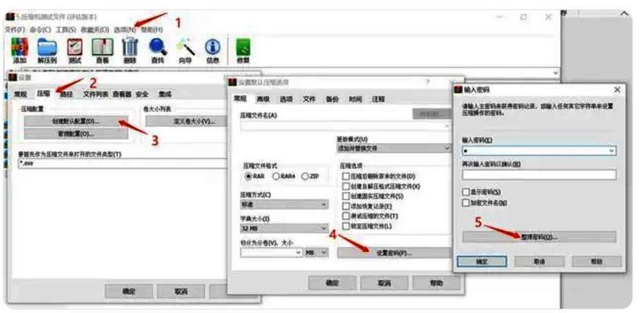643x313 pixels.
Task: Click the 添加 (Add) toolbar icon
Action: (x=19, y=51)
